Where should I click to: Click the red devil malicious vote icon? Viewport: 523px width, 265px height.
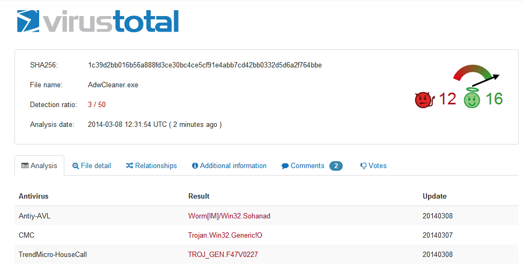pyautogui.click(x=425, y=100)
